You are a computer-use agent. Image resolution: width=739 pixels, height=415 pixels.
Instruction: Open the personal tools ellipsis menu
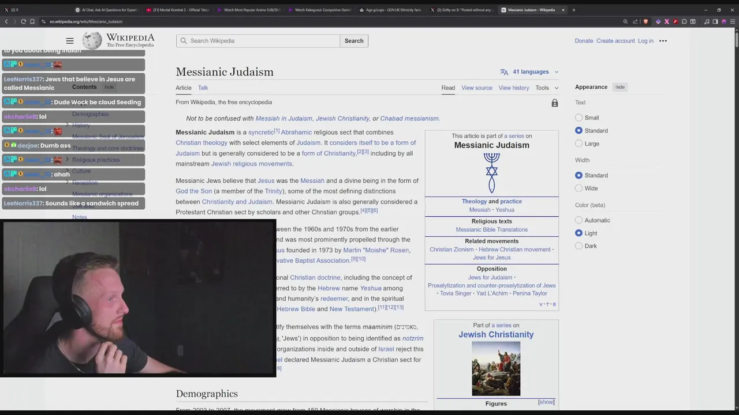click(663, 41)
